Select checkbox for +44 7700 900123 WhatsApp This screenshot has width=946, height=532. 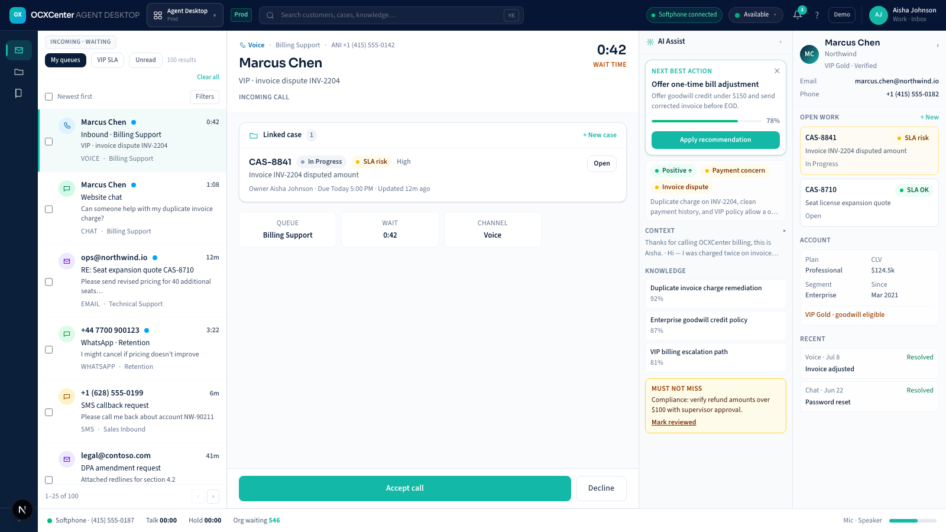[x=49, y=350]
